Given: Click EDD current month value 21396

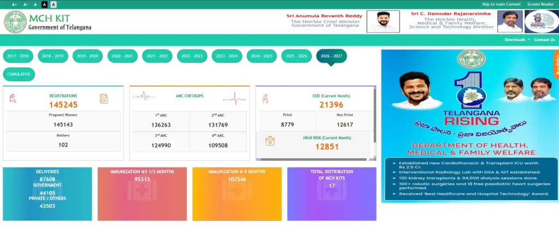Looking at the screenshot, I should [x=331, y=105].
